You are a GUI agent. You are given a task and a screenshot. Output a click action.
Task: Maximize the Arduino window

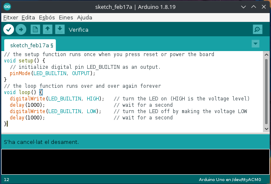tap(253, 7)
